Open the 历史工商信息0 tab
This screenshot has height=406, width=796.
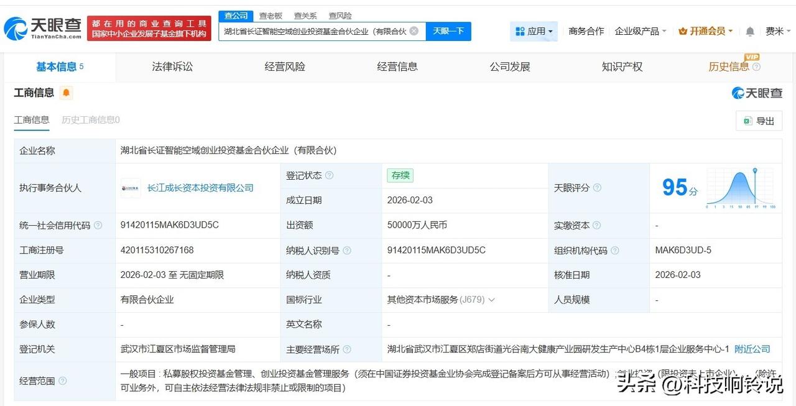[90, 120]
